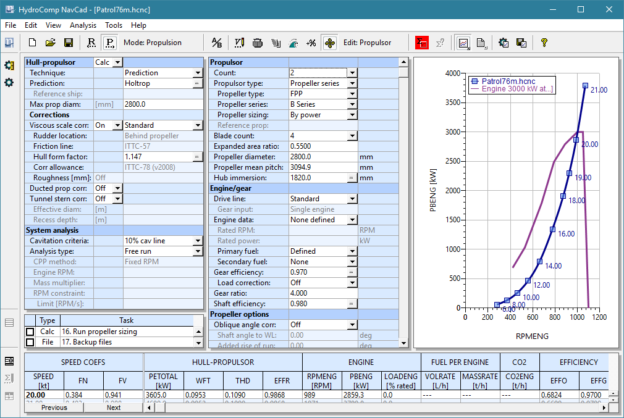
Task: Click the Propulsor Count field showing 2
Action: click(x=318, y=73)
